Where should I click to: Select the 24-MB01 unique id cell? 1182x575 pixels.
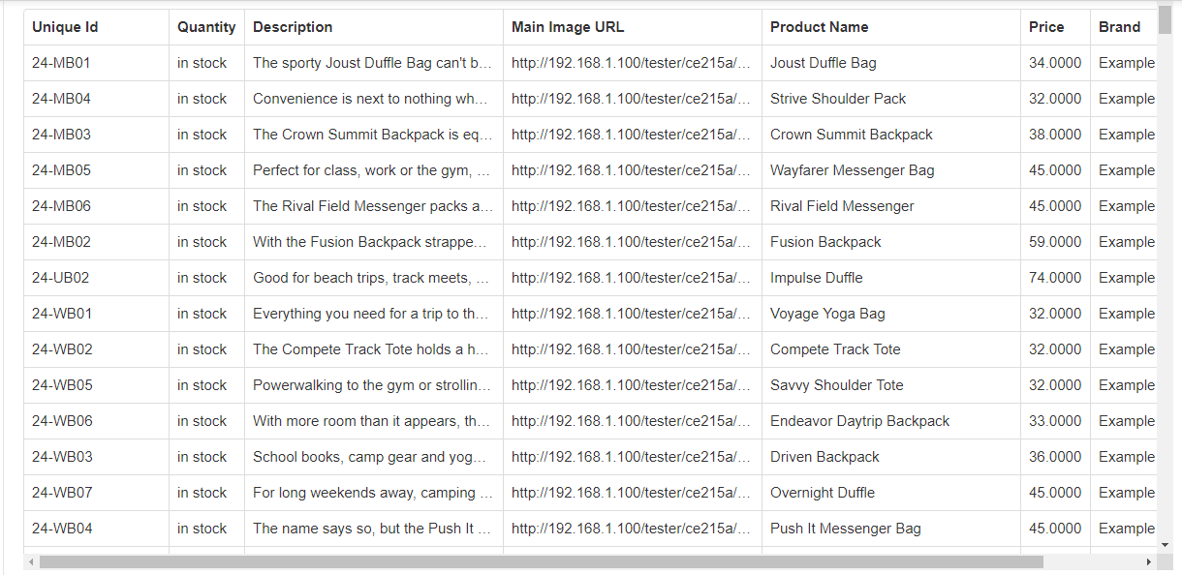click(96, 63)
